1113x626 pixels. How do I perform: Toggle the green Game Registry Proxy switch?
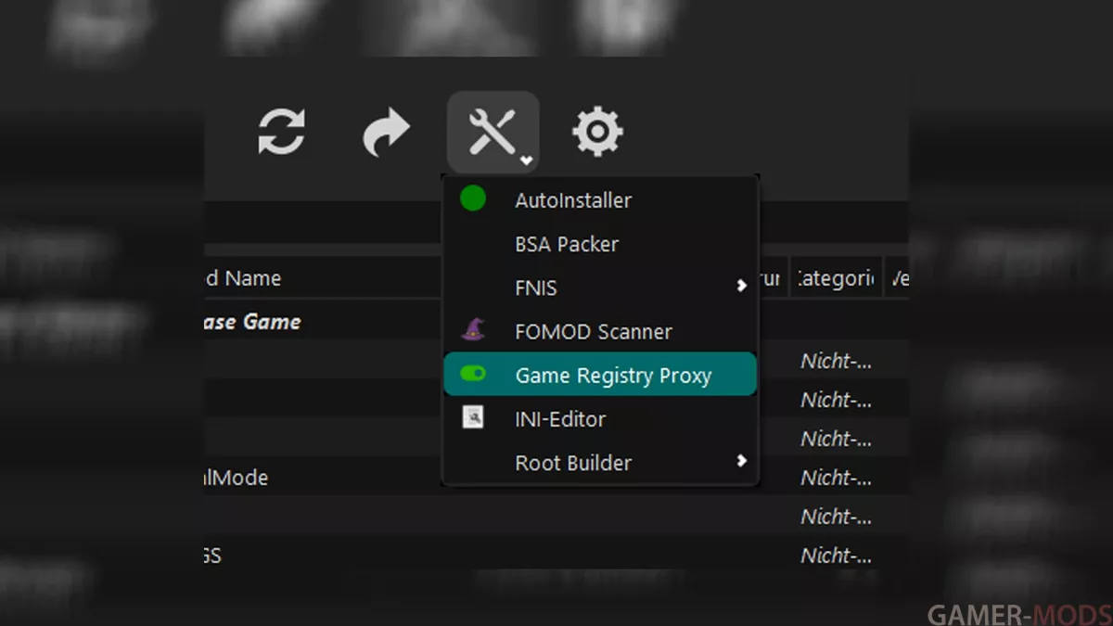pos(473,374)
